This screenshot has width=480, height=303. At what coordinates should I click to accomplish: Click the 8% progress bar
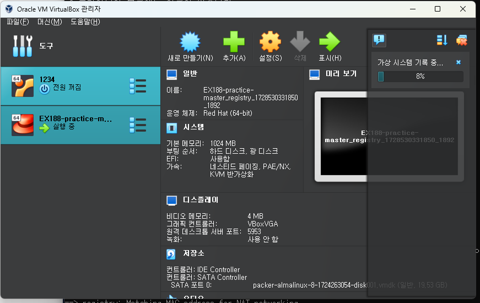[x=420, y=76]
